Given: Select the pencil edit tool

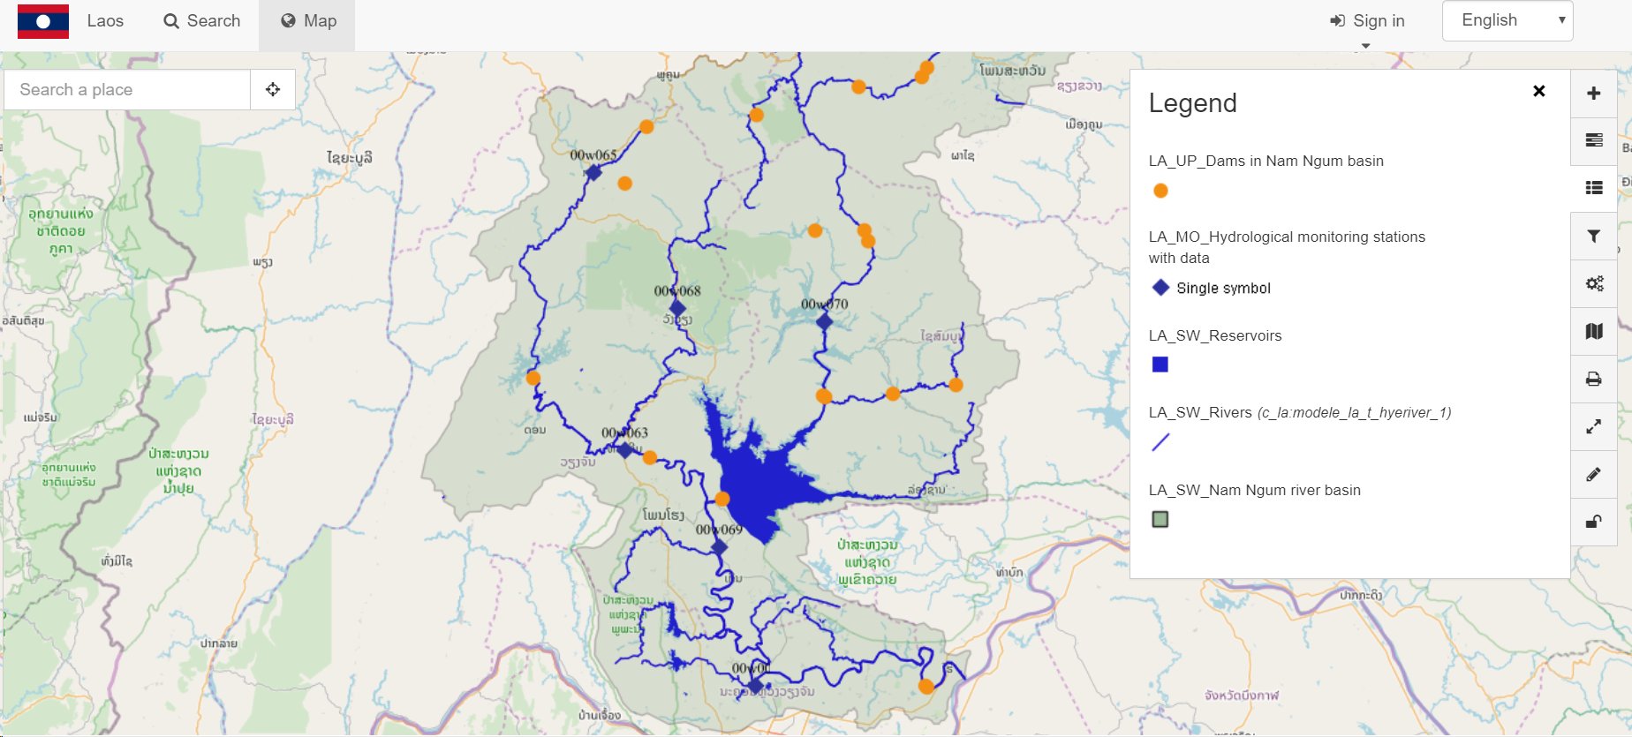Looking at the screenshot, I should (1593, 475).
